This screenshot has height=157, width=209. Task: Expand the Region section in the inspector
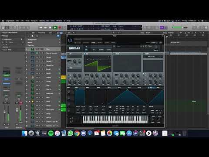[2, 33]
